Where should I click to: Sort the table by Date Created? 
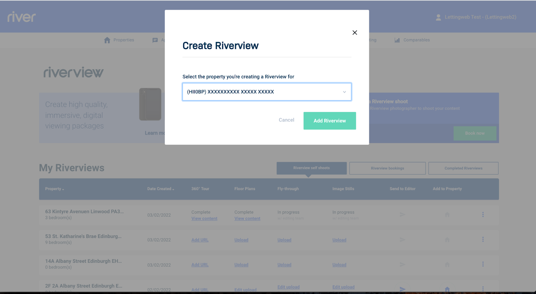click(160, 189)
